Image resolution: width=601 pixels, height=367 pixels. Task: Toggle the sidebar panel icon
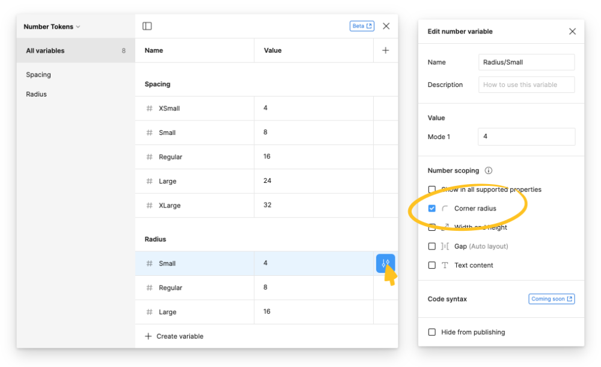click(x=147, y=26)
